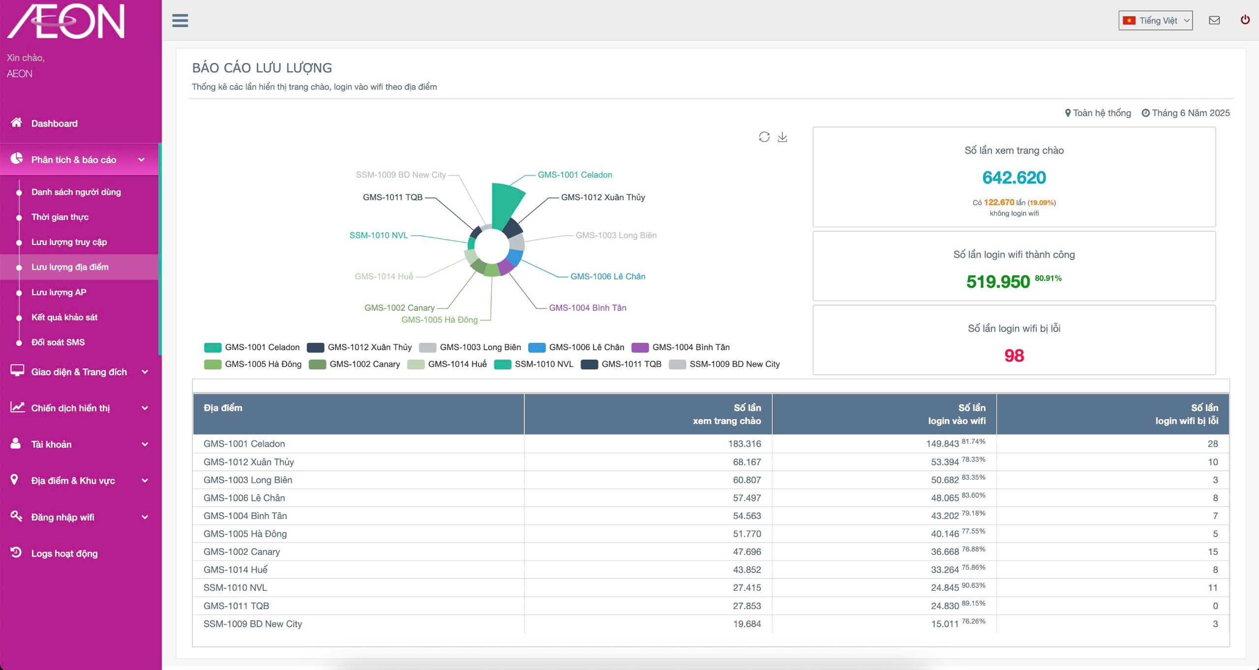This screenshot has width=1259, height=670.
Task: Toggle SSM-1009 BD New City legend swatch
Action: pos(677,364)
